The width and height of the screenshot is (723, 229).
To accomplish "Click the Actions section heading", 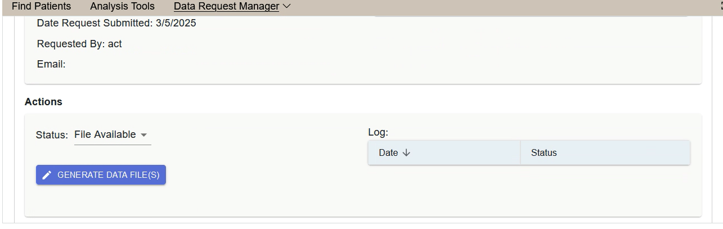I will point(43,102).
